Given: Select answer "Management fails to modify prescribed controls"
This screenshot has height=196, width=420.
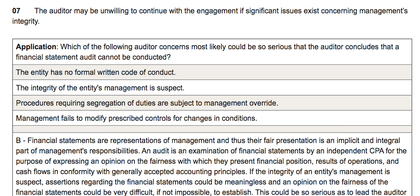Looking at the screenshot, I should (136, 119).
